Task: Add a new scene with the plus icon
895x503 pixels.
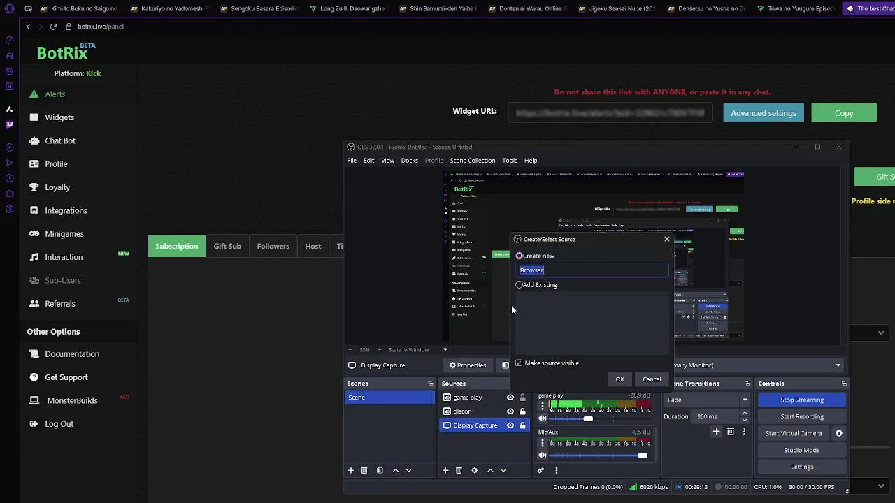Action: tap(351, 470)
